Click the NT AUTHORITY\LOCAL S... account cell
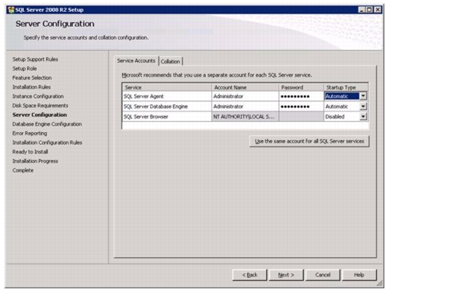This screenshot has width=456, height=295. (245, 116)
